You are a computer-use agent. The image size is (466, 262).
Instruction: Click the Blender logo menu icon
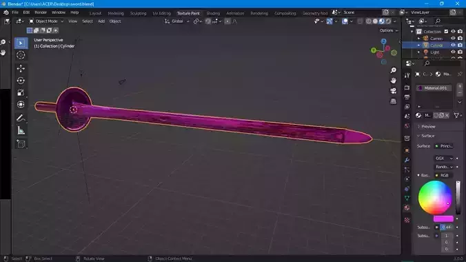pyautogui.click(x=6, y=12)
